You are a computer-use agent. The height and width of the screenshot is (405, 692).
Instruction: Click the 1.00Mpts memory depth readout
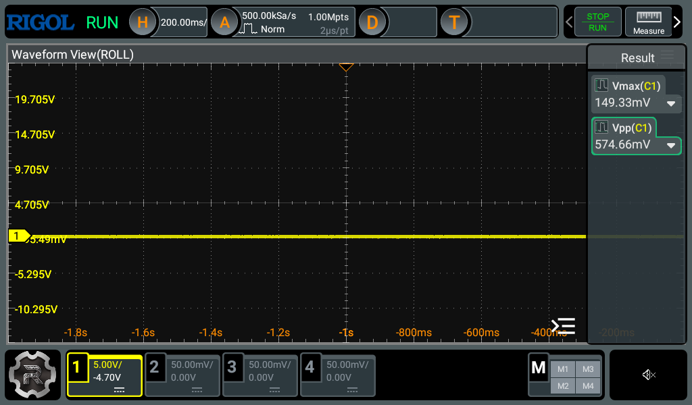coord(328,17)
